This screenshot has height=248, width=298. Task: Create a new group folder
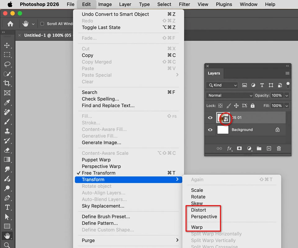(259, 148)
